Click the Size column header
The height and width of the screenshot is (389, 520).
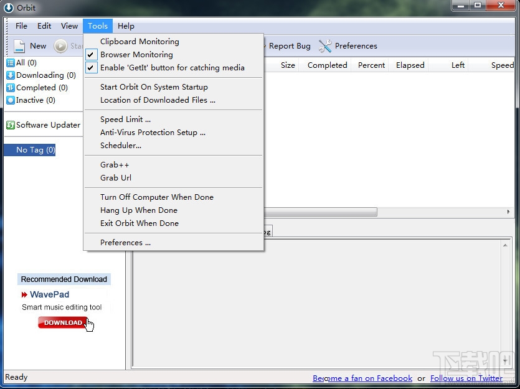[x=288, y=65]
